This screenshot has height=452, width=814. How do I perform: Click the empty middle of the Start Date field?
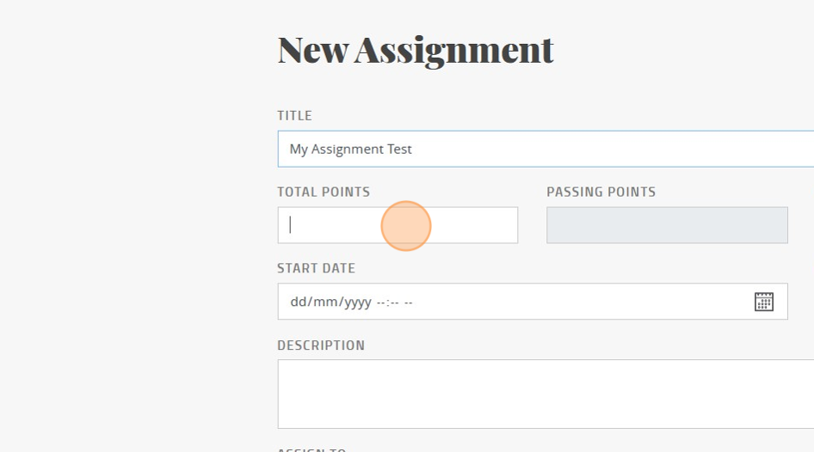tap(582, 302)
